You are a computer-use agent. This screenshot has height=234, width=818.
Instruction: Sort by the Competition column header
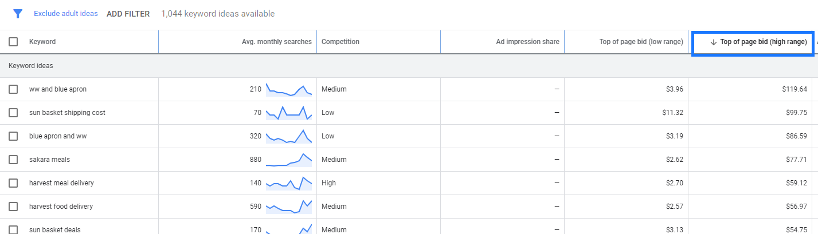[340, 42]
